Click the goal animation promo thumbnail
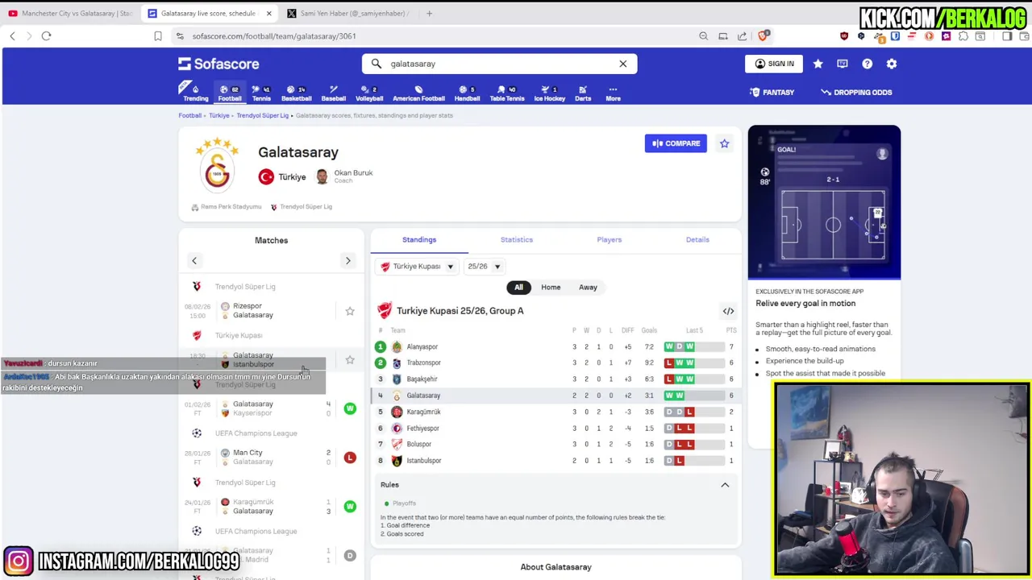This screenshot has width=1032, height=580. tap(824, 202)
